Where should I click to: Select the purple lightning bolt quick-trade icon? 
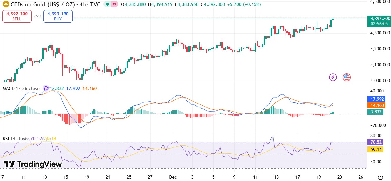click(332, 77)
